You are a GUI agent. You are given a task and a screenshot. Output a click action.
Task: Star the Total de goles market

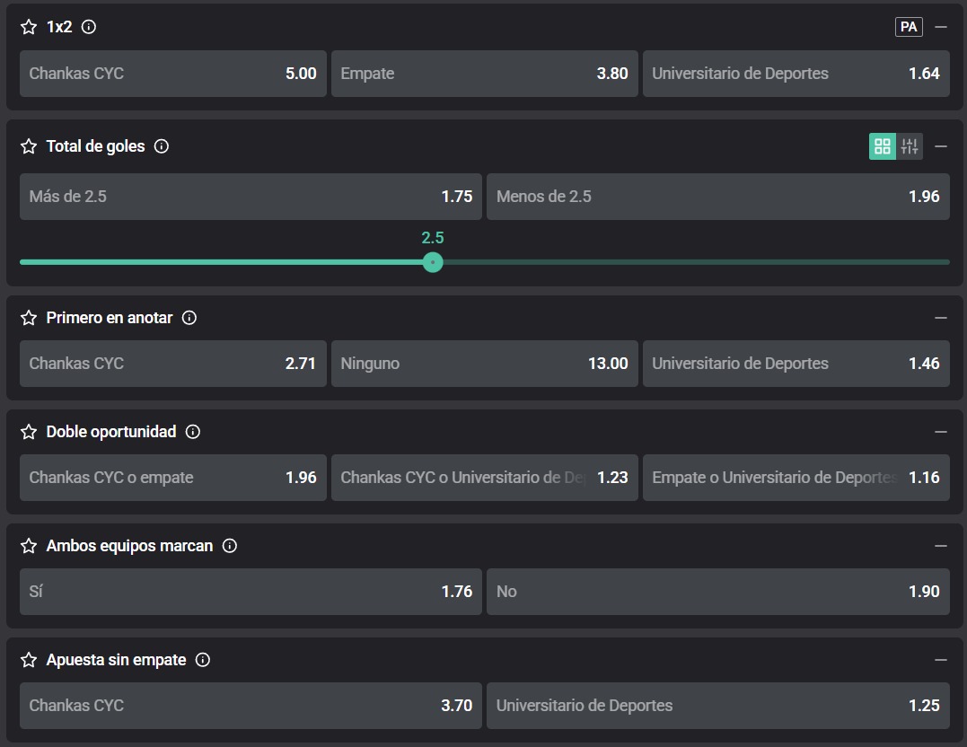point(29,146)
